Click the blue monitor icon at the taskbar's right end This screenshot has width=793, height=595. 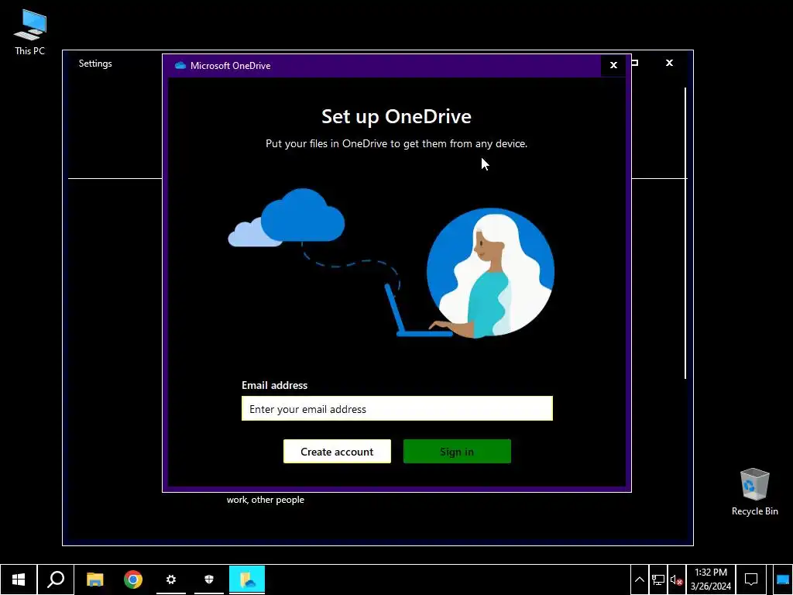pos(783,580)
